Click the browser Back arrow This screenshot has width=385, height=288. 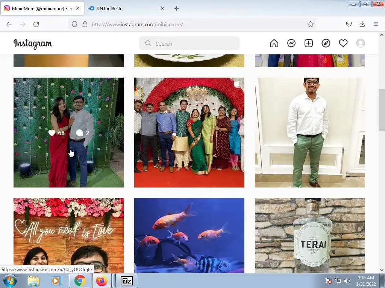pyautogui.click(x=9, y=24)
